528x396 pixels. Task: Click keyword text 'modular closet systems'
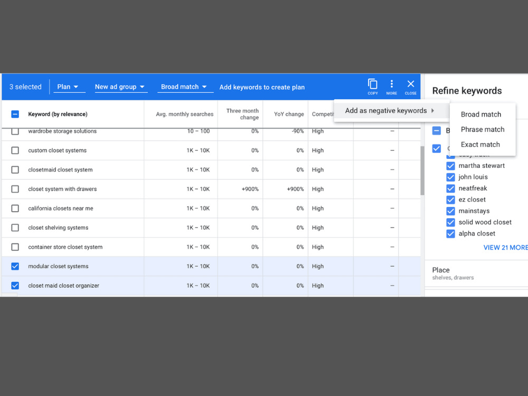pyautogui.click(x=58, y=266)
